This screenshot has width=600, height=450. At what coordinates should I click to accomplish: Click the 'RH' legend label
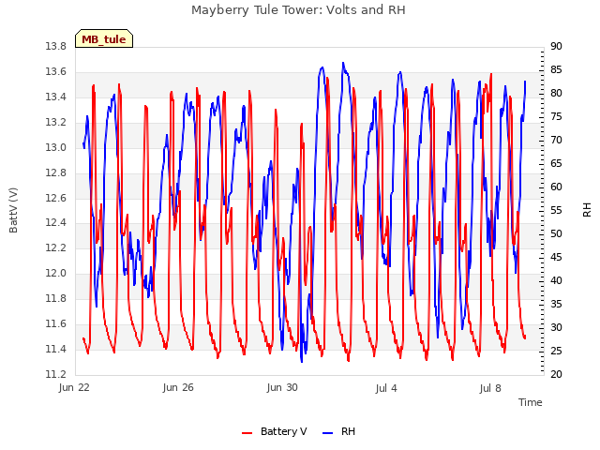[x=348, y=431]
